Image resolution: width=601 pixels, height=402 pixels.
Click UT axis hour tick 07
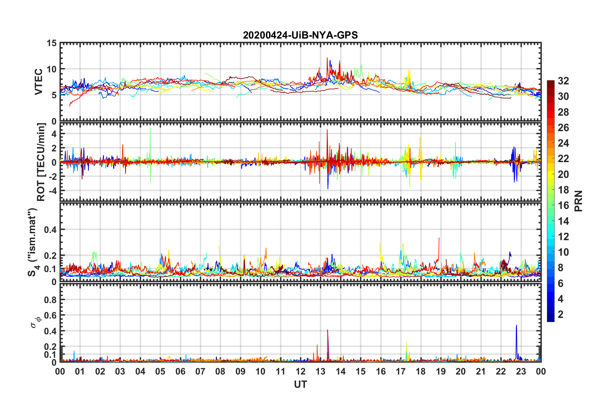click(x=200, y=371)
